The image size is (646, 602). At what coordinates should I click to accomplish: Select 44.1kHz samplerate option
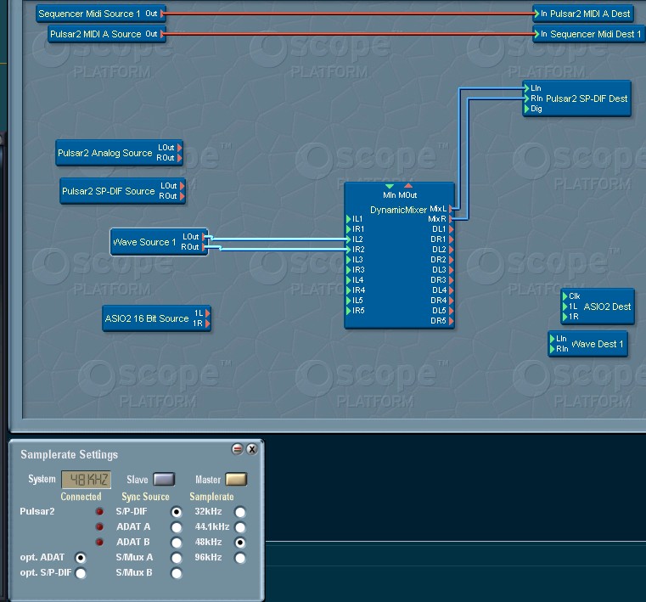pos(240,527)
